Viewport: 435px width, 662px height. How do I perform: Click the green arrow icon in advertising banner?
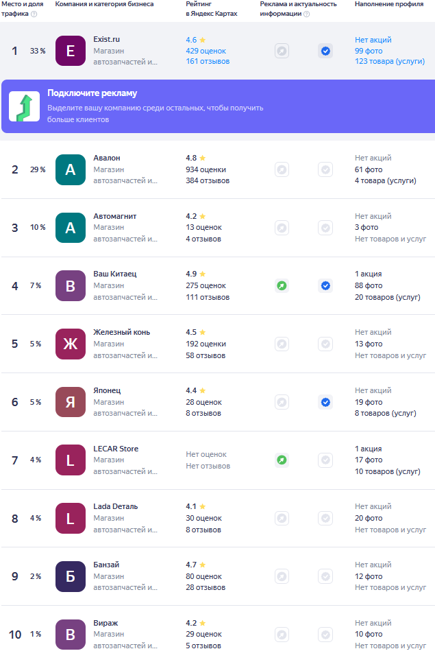point(25,106)
